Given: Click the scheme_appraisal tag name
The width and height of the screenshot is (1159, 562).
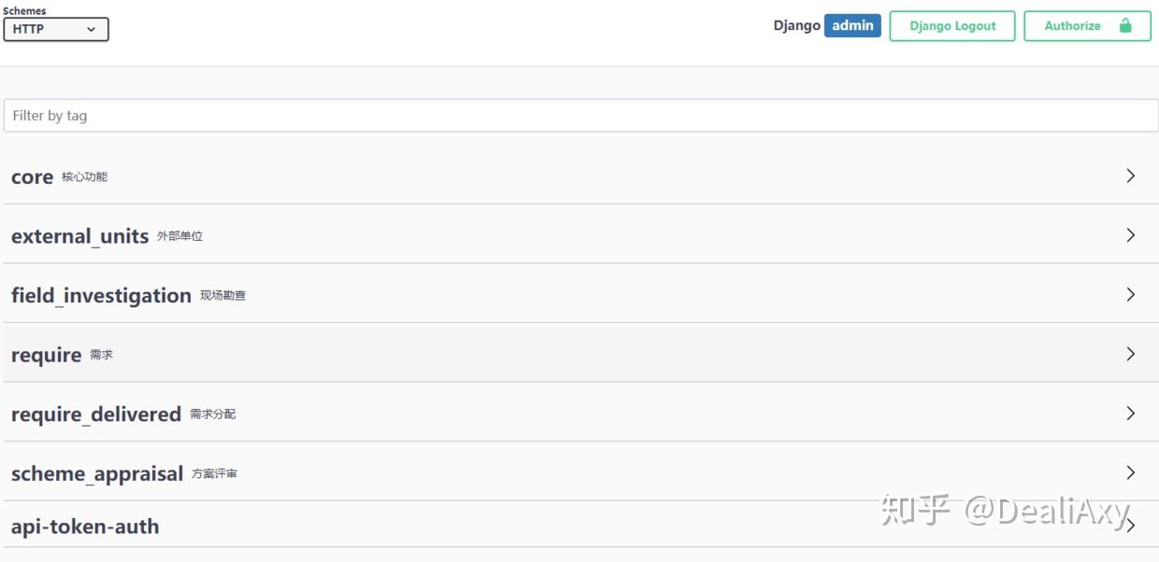Looking at the screenshot, I should [96, 474].
